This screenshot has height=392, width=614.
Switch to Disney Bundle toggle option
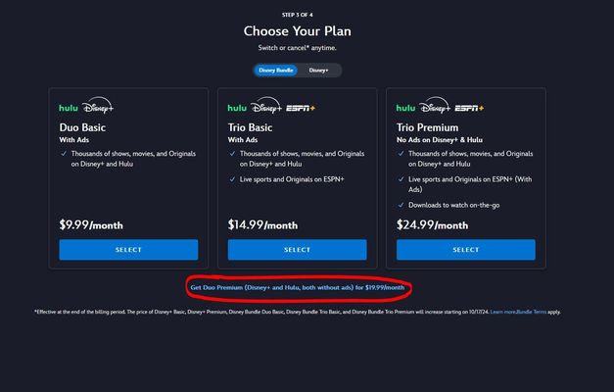[276, 71]
